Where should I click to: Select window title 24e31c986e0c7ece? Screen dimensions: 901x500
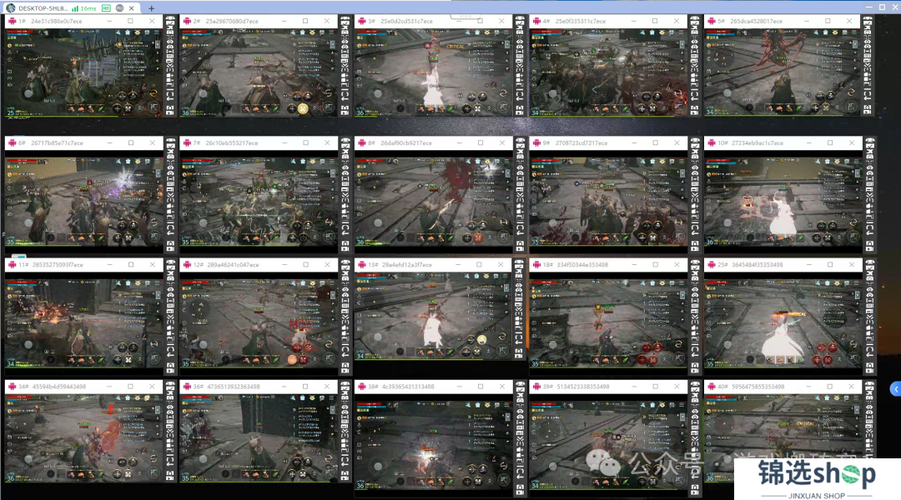click(57, 21)
